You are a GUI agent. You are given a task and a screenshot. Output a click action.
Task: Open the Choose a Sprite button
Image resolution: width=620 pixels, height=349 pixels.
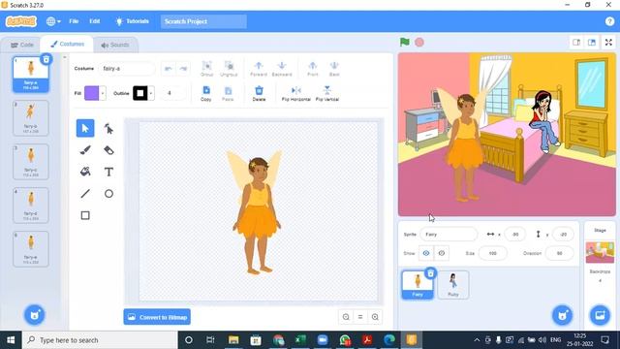click(562, 315)
